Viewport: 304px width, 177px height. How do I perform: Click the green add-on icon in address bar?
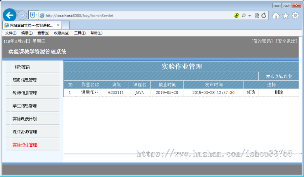236,15
